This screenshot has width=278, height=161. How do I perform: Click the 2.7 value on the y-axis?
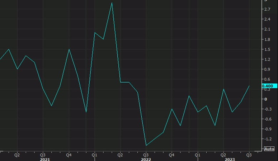(267, 9)
